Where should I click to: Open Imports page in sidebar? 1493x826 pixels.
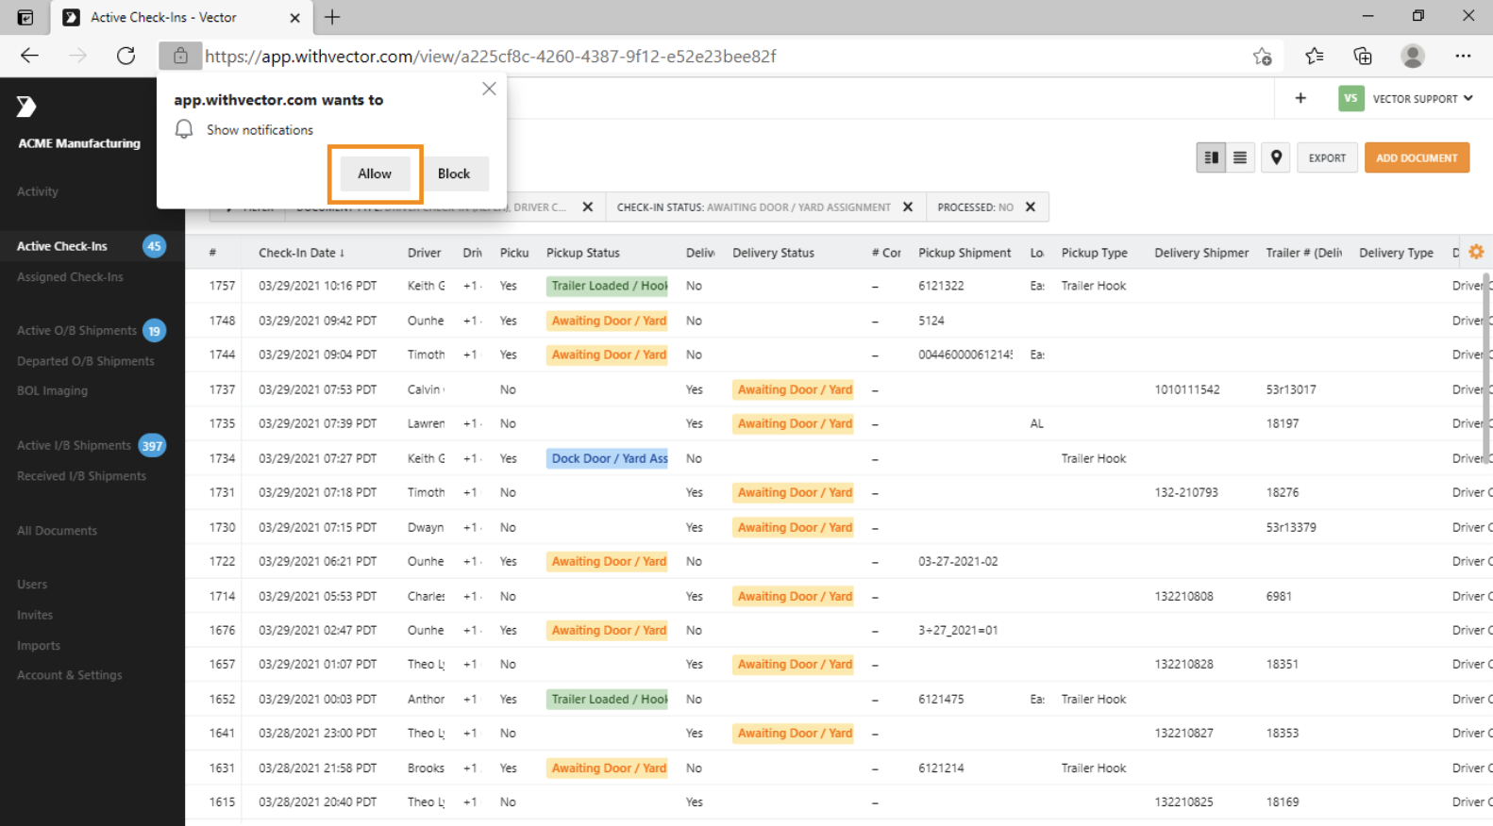tap(39, 646)
